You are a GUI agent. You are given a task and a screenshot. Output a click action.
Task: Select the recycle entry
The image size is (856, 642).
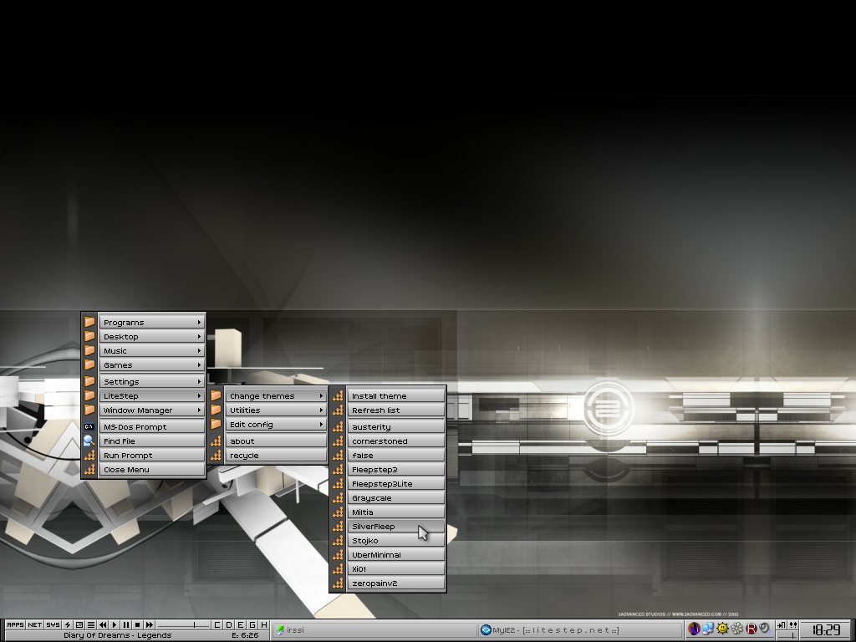coord(276,456)
